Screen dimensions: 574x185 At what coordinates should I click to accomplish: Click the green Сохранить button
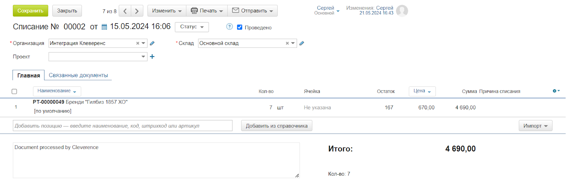pos(30,11)
